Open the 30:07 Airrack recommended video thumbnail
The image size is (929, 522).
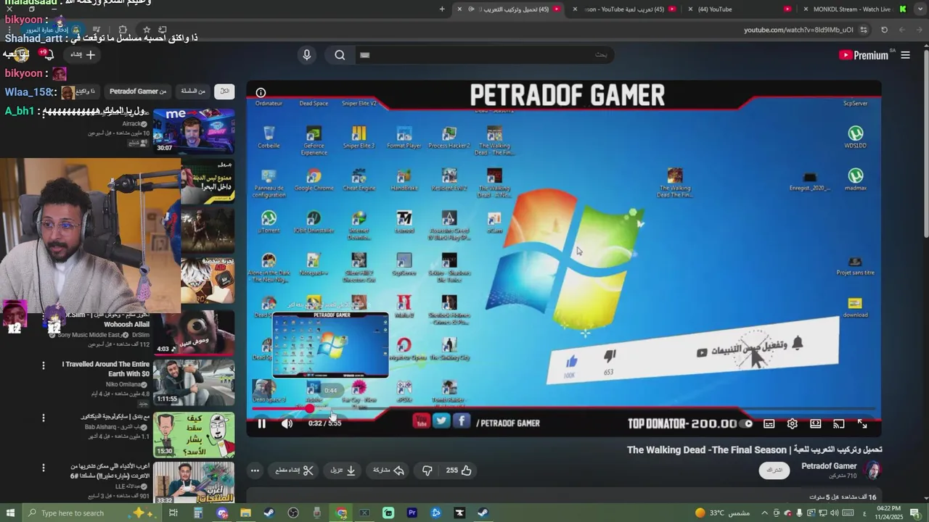194,130
